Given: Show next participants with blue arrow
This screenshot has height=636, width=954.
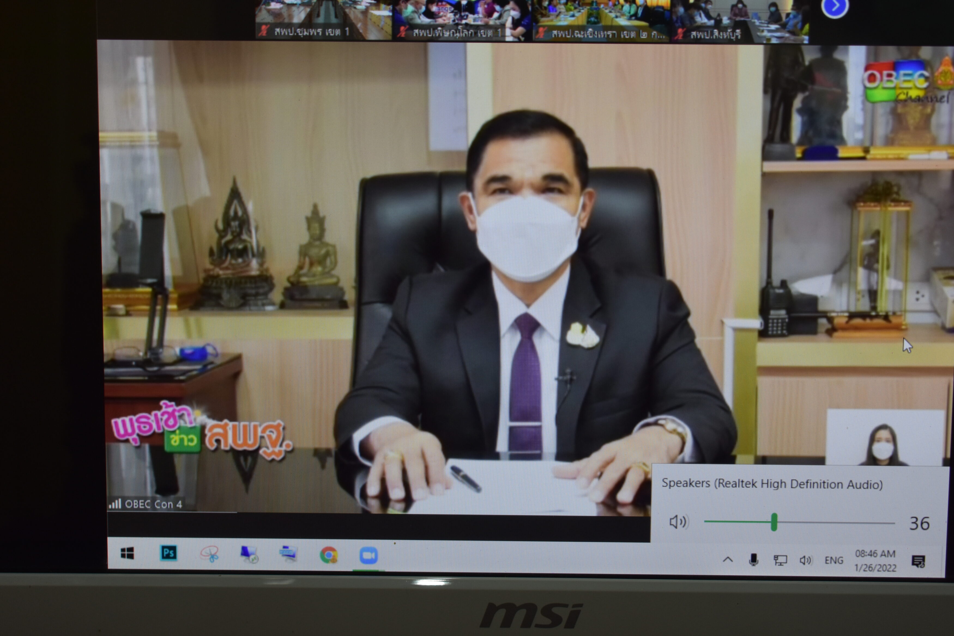Looking at the screenshot, I should click(835, 7).
